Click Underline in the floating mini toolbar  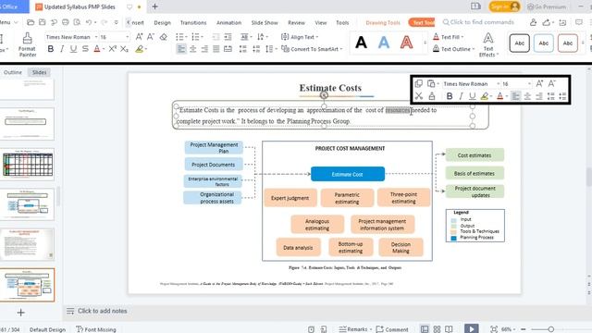tap(472, 96)
